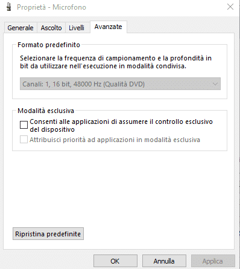Click the Applica button
Image resolution: width=240 pixels, height=269 pixels.
tap(213, 261)
